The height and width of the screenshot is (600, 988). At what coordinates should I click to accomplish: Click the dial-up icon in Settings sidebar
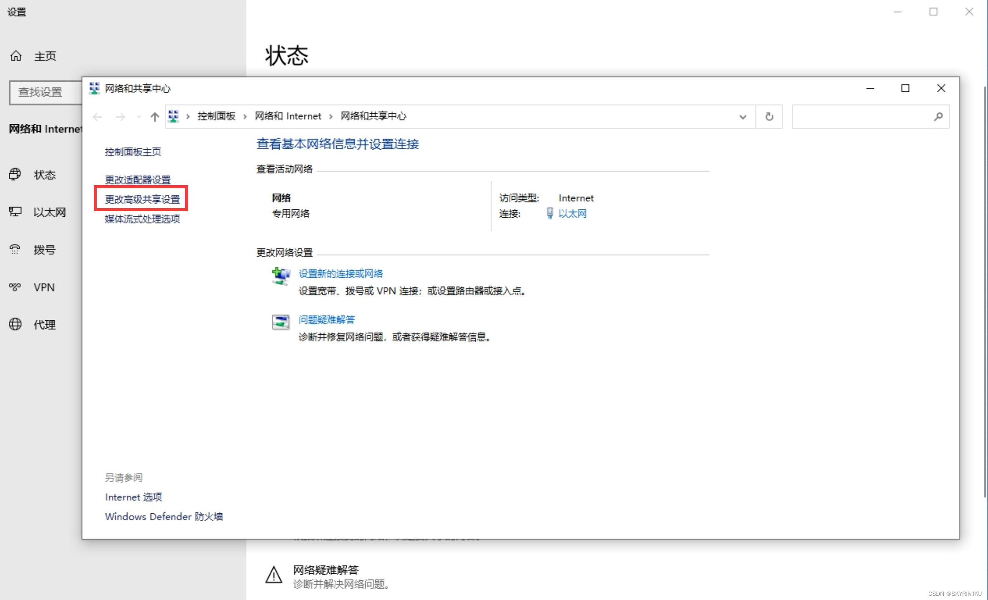tap(15, 249)
